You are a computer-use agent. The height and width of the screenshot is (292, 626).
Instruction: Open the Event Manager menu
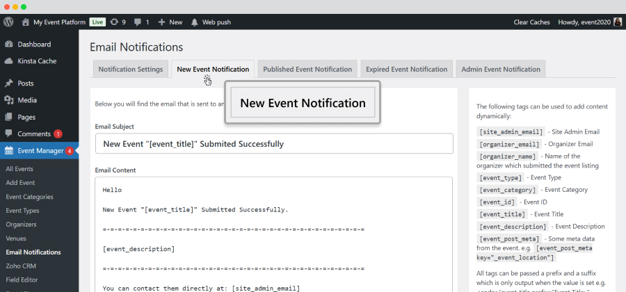click(x=39, y=151)
